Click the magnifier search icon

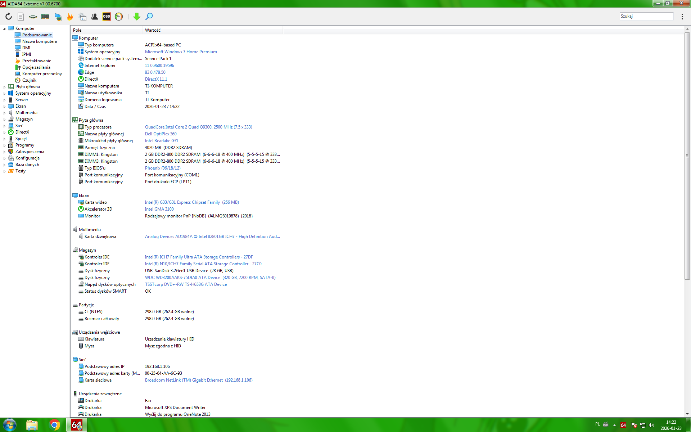149,17
